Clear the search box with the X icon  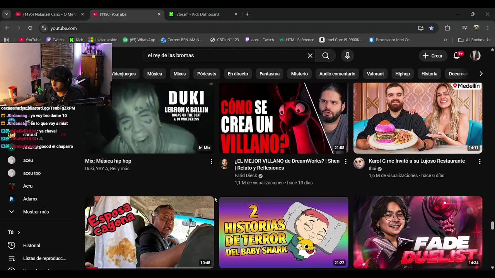[x=310, y=56]
